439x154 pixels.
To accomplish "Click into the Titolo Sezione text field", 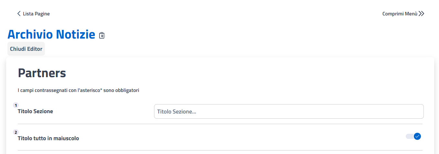I will [288, 112].
